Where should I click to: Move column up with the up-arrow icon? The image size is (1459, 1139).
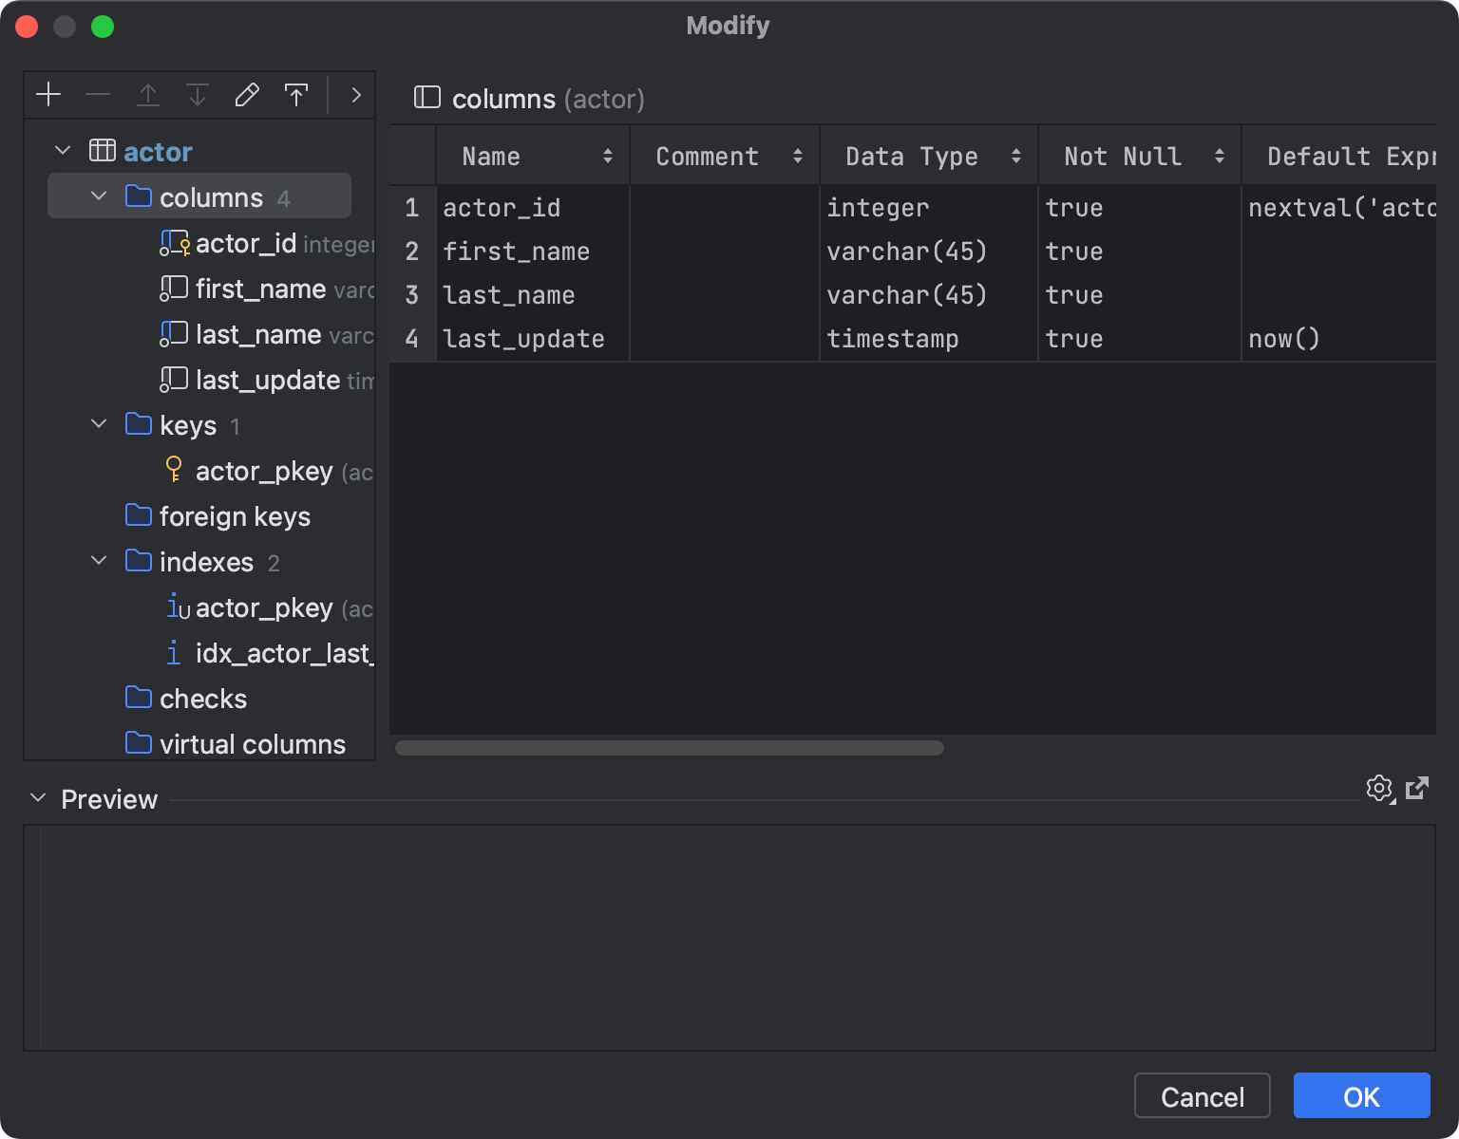pyautogui.click(x=148, y=95)
